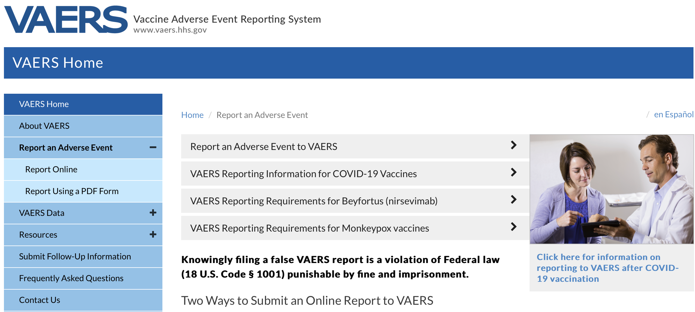Switch to en Español
Viewport: 695px width, 312px height.
click(x=674, y=115)
